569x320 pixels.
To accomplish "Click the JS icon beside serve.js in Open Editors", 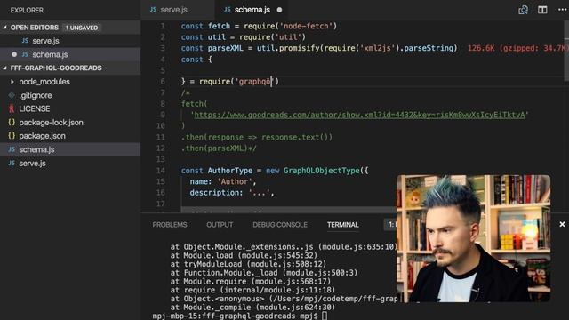I will [25, 41].
